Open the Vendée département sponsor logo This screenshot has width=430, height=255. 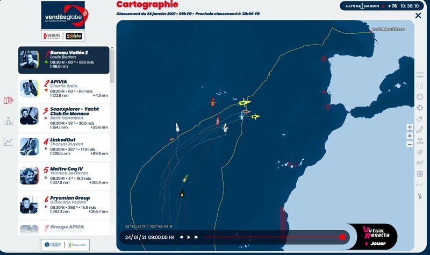[x=52, y=36]
